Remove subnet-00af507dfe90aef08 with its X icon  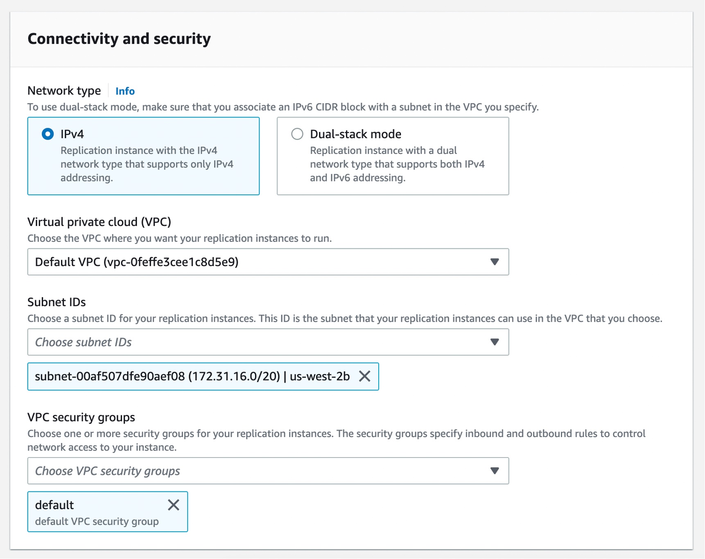pyautogui.click(x=365, y=376)
